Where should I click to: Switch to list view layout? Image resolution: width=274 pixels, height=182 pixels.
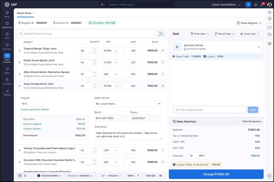(x=25, y=176)
